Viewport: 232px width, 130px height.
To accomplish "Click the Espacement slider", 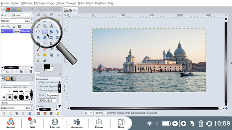I will coord(17,108).
